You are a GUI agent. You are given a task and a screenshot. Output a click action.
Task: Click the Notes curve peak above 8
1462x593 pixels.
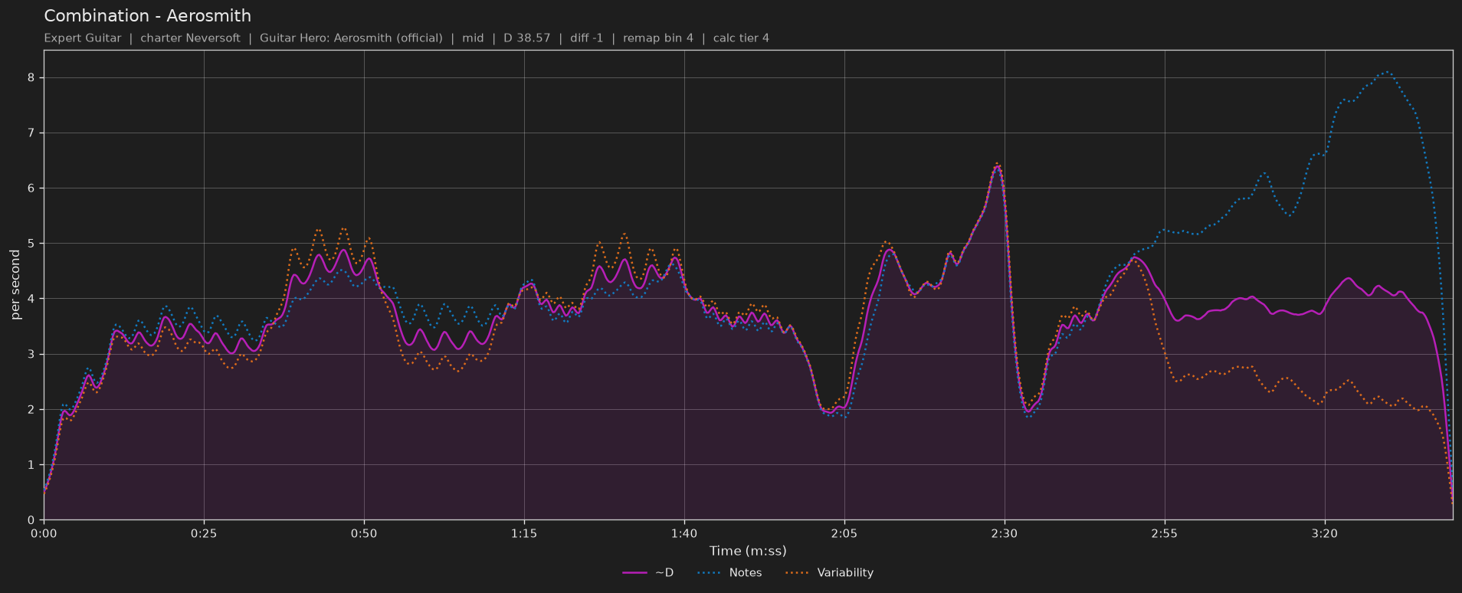[x=1386, y=72]
